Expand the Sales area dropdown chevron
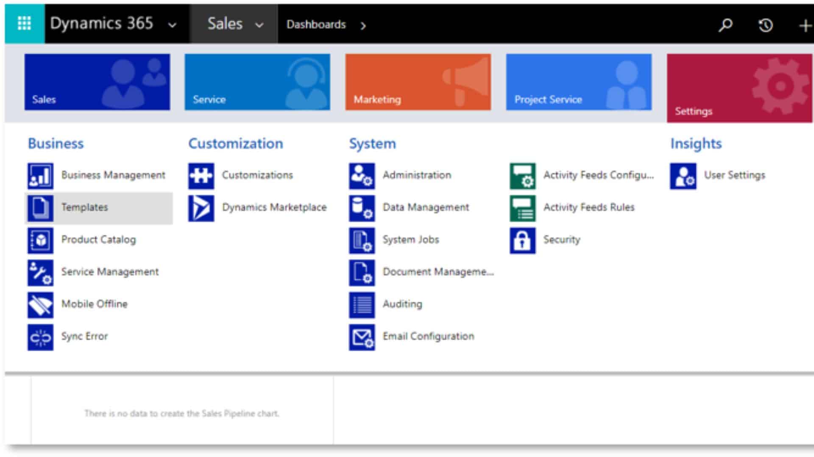 point(259,25)
